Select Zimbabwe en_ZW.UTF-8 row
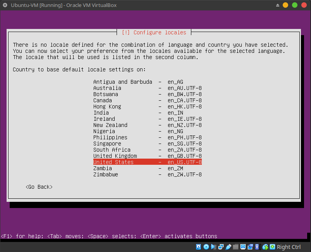 coord(148,174)
